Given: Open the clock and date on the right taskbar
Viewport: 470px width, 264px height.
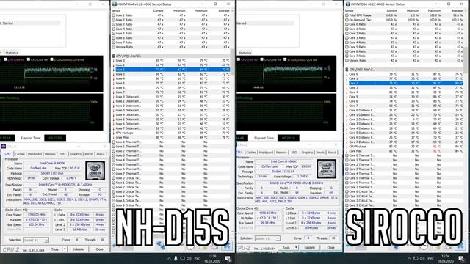Looking at the screenshot, I should [x=446, y=258].
